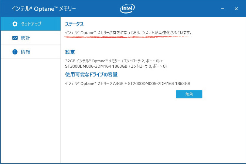Click the Intel logo in title bar
The width and height of the screenshot is (246, 164).
(127, 9)
